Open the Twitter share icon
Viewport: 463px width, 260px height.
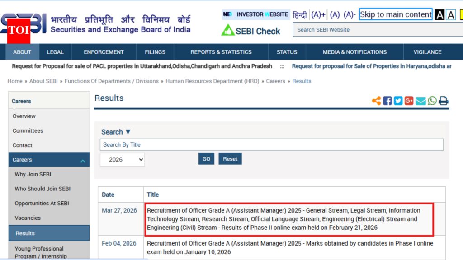pyautogui.click(x=398, y=101)
